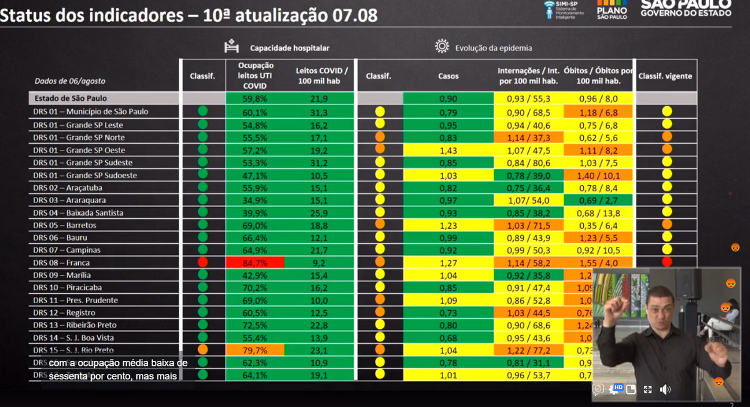Switch video to picture-in-picture mini player
The image size is (750, 407).
(631, 389)
